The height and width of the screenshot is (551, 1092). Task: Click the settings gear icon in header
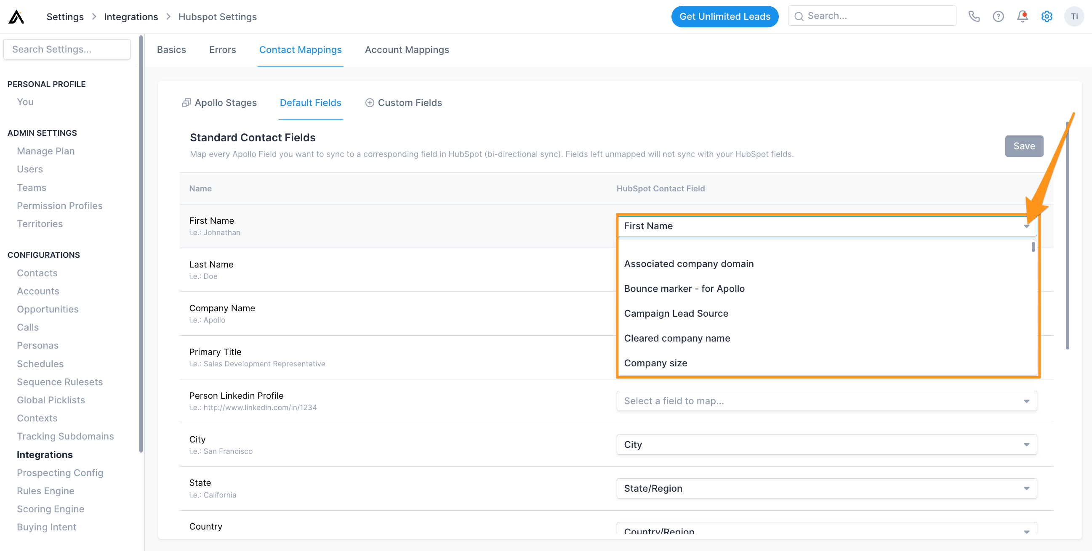click(x=1047, y=16)
